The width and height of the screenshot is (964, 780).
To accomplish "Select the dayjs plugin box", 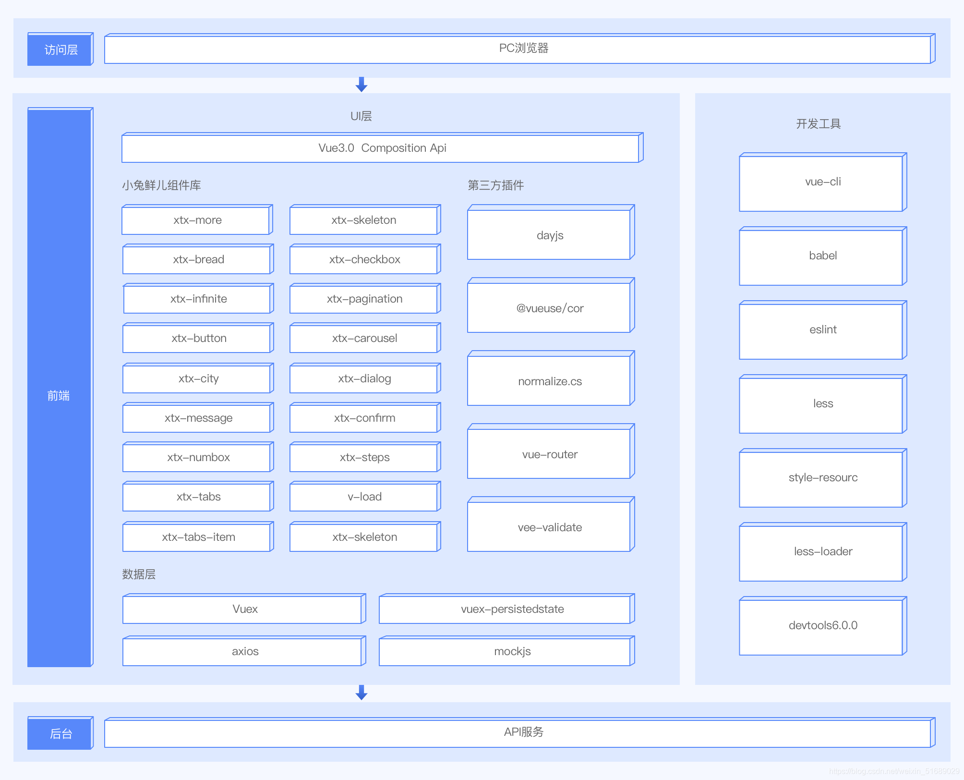I will 551,232.
